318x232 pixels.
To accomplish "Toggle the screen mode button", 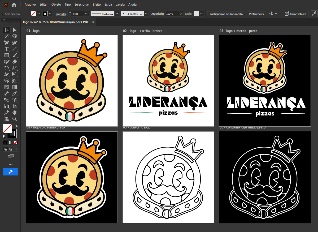I will coord(11,156).
